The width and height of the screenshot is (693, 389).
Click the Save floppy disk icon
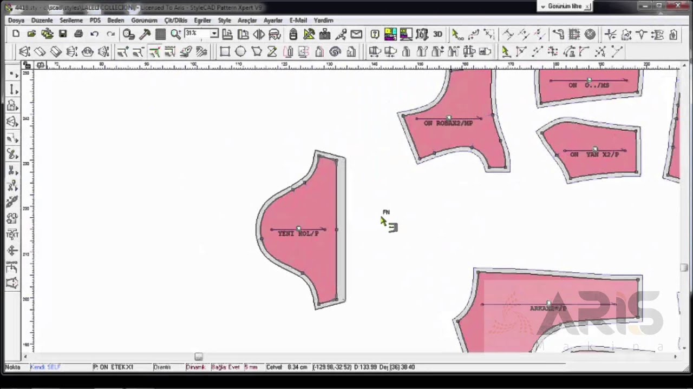63,34
